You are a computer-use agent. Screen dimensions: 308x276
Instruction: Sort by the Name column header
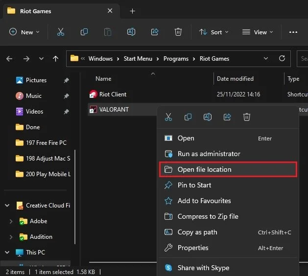pos(103,79)
